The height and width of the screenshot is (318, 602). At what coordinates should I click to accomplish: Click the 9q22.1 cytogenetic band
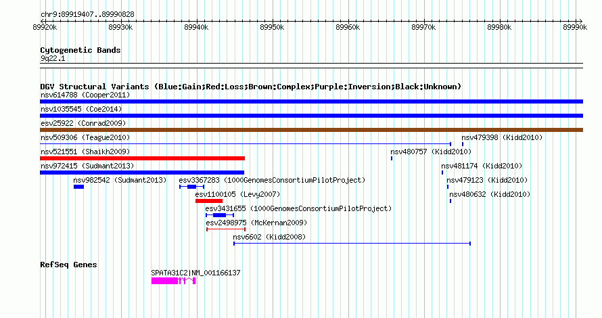click(311, 66)
